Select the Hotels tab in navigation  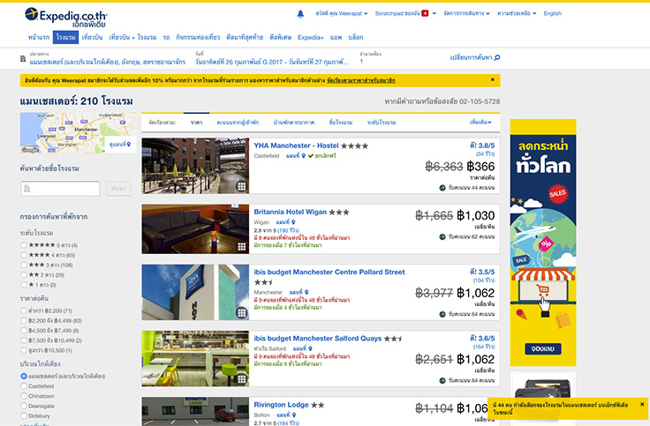tap(65, 37)
